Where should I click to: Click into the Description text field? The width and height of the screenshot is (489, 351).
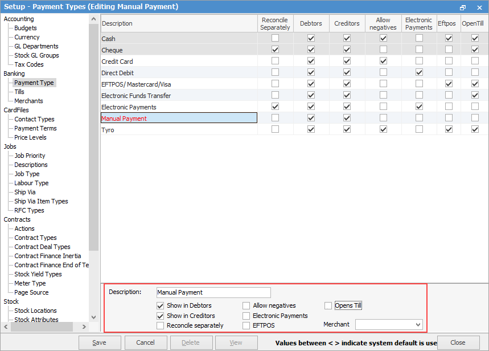point(206,292)
